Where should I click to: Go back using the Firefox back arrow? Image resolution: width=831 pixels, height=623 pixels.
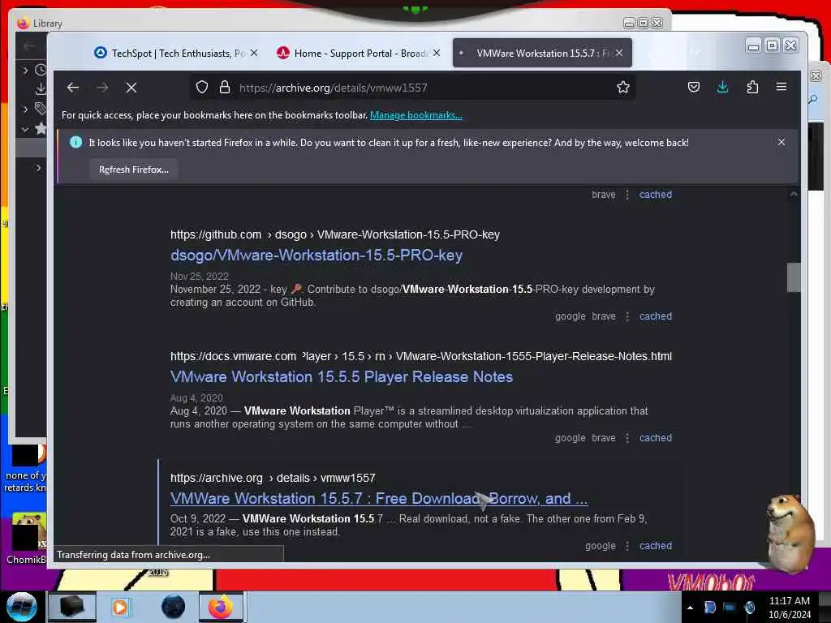(73, 88)
